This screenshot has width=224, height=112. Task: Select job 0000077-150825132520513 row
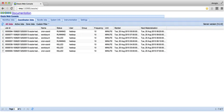(x=84, y=35)
